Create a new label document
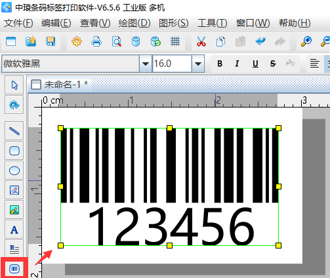 [x=11, y=41]
